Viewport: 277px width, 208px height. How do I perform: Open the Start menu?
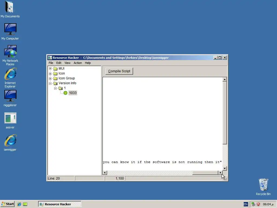(7, 204)
